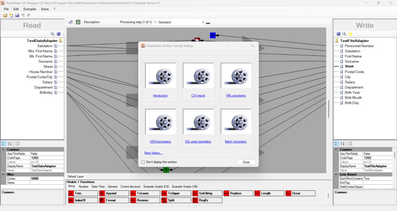Viewport: 397px width, 211px height.
Task: Toggle categorized view in Read property grid
Action: pyautogui.click(x=4, y=144)
